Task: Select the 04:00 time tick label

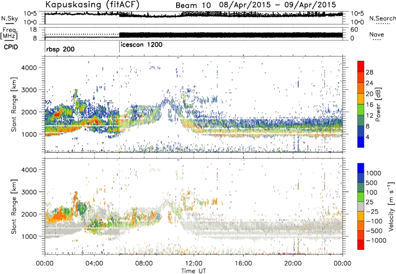Action: click(x=95, y=264)
